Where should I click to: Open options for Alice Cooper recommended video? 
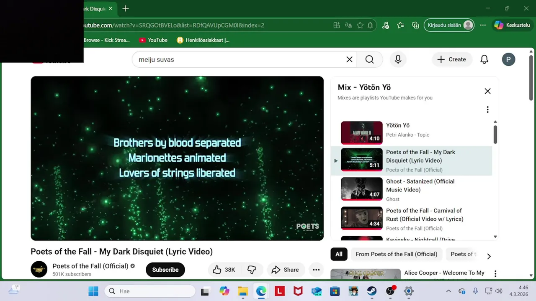[495, 274]
